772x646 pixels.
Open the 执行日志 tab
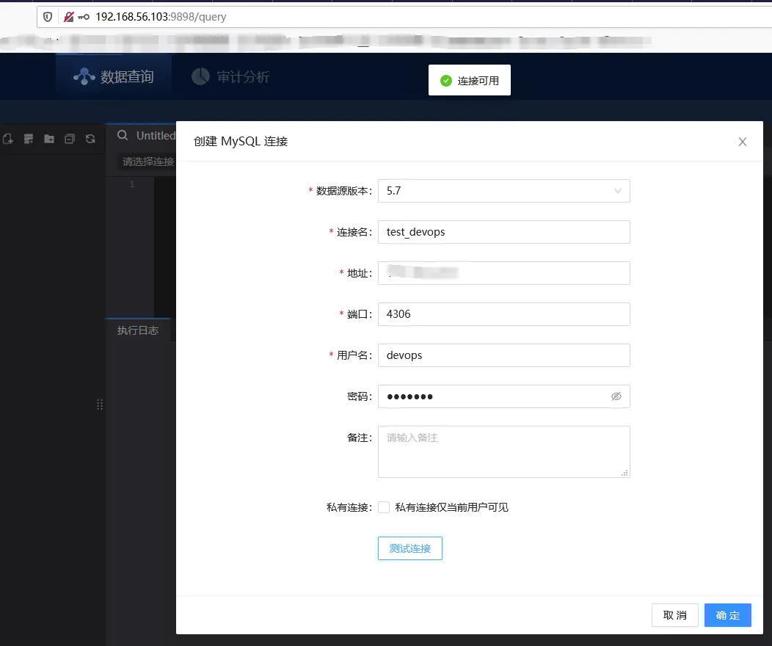(138, 330)
